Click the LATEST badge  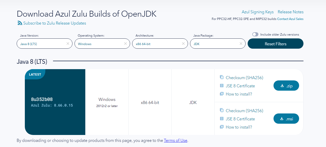[35, 74]
